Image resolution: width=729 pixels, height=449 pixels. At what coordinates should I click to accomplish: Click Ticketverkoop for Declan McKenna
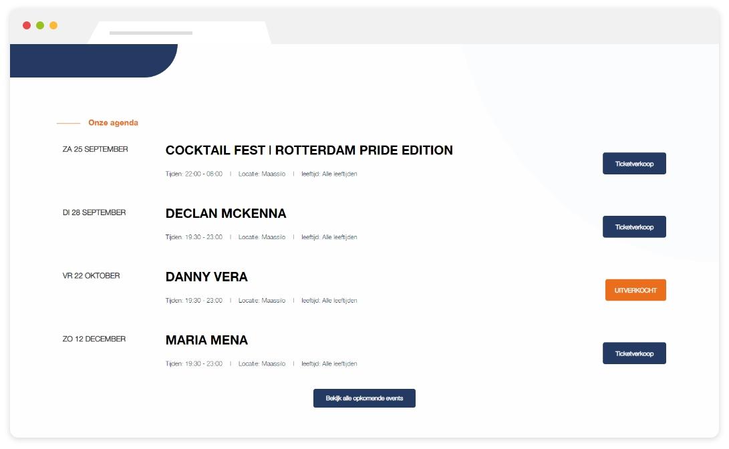tap(634, 227)
